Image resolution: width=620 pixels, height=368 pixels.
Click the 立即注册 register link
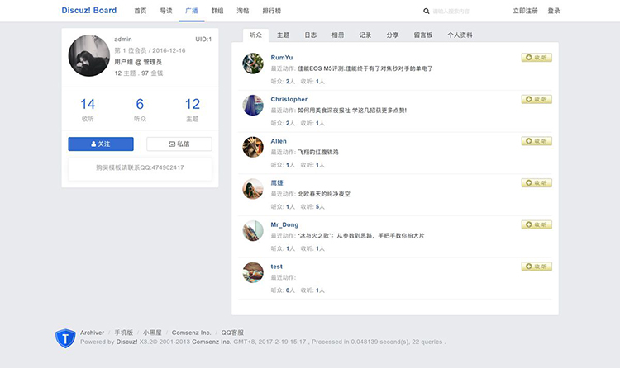coord(525,11)
